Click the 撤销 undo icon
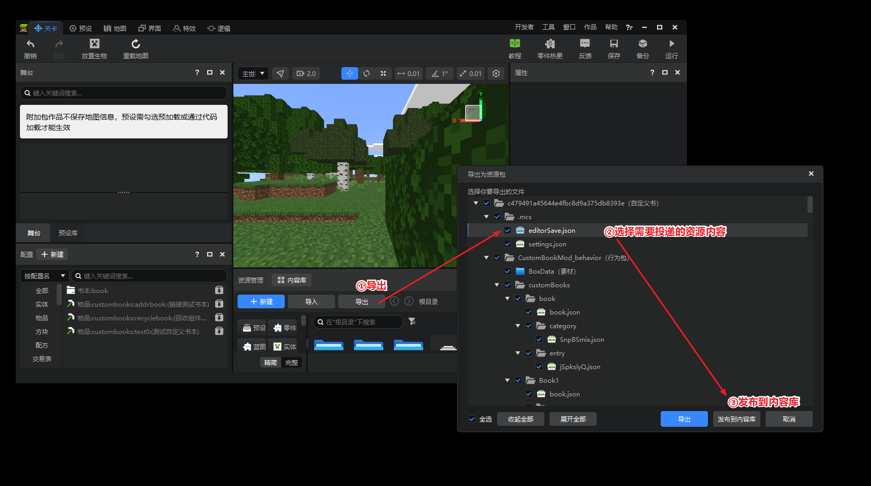Screen dimensions: 871x486 point(30,44)
